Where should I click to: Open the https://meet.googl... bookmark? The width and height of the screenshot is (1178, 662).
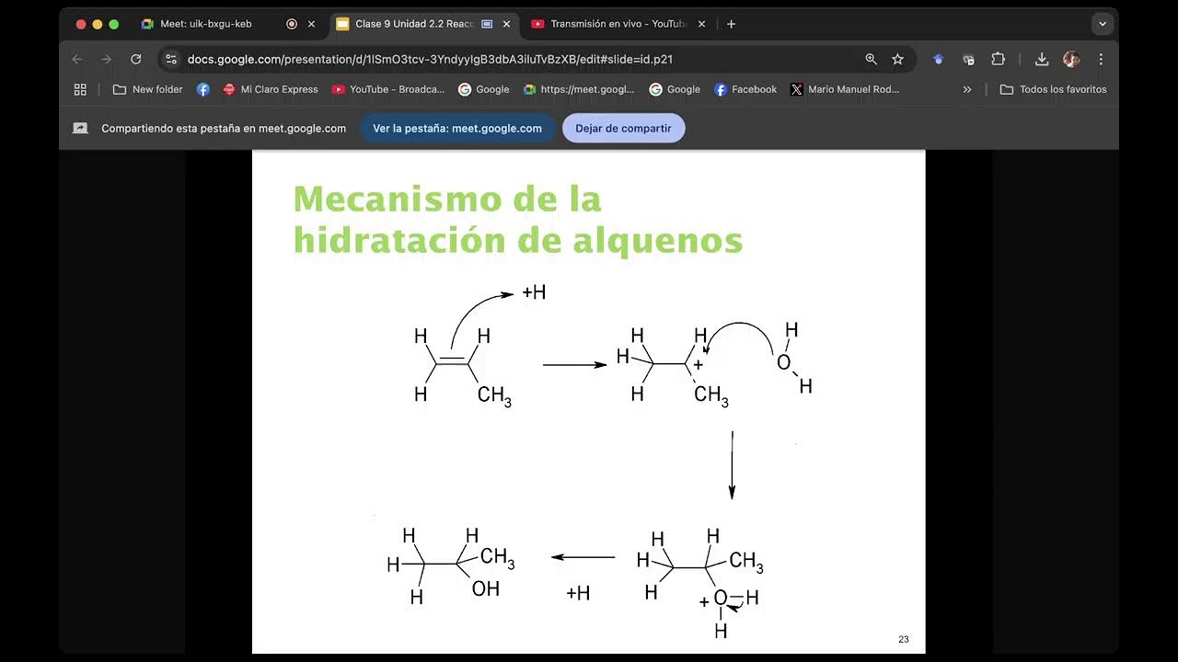580,89
